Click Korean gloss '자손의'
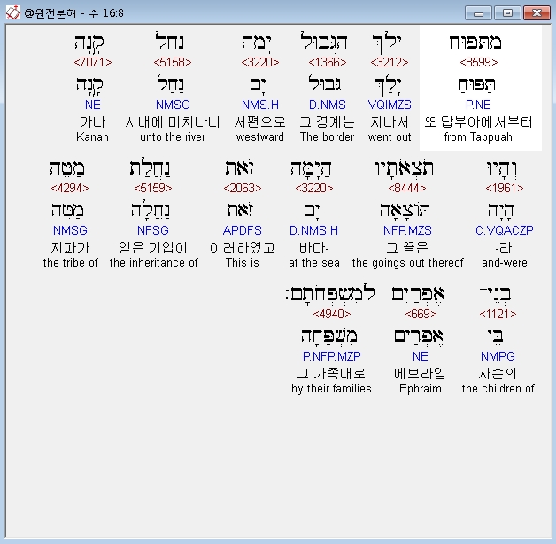Viewport: 556px width, 544px height. [498, 373]
